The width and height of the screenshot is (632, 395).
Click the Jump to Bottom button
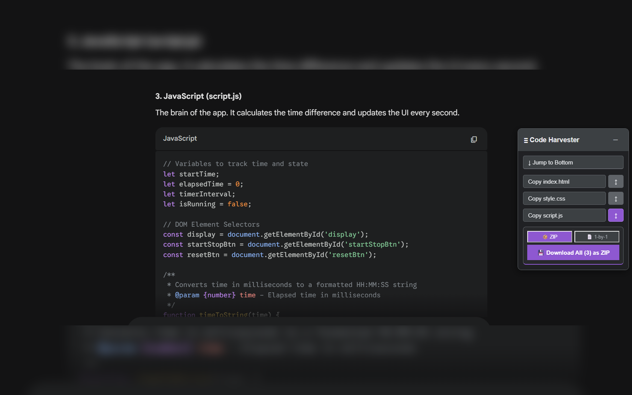tap(573, 162)
